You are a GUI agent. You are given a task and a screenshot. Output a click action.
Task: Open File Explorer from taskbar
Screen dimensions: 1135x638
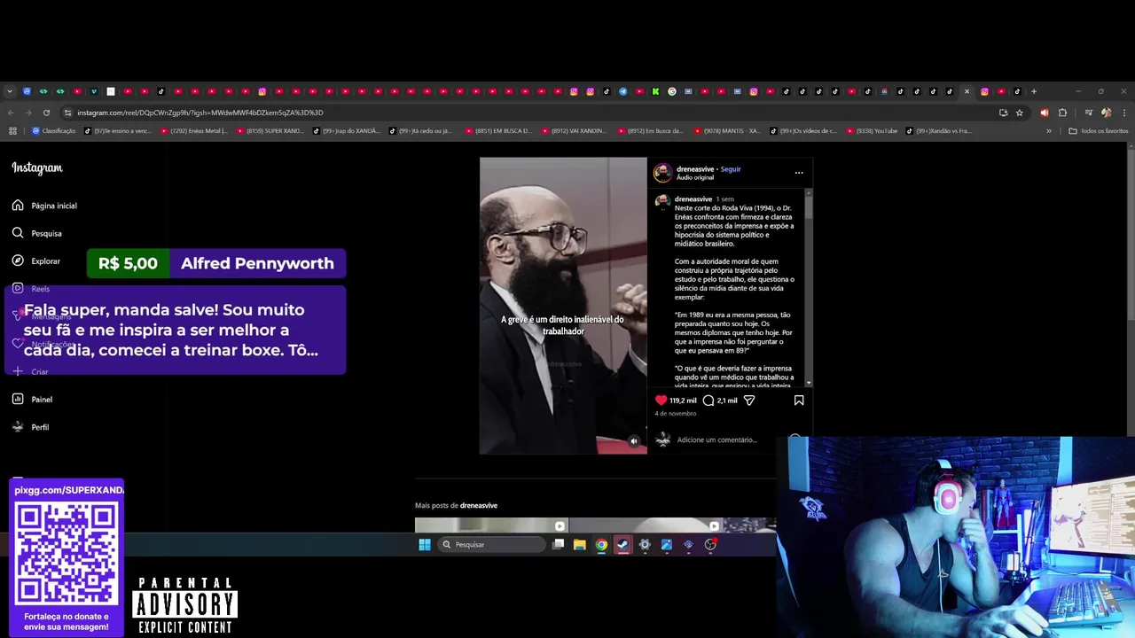coord(580,545)
